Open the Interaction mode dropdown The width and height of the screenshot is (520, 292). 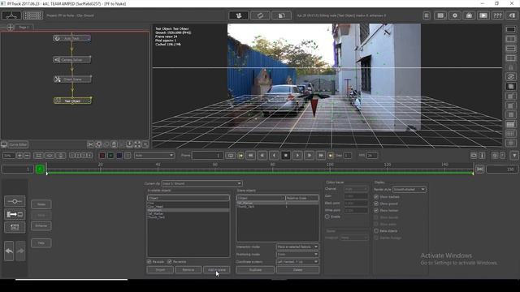[297, 247]
